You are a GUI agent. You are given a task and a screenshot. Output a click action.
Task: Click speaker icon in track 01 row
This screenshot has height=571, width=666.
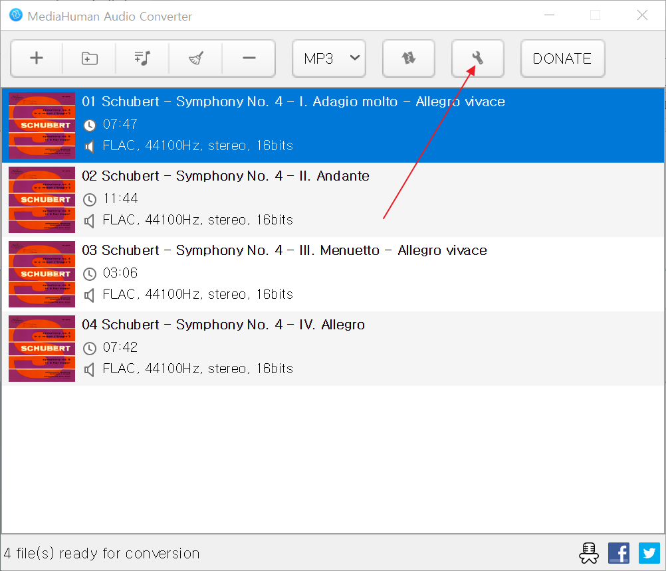coord(89,147)
